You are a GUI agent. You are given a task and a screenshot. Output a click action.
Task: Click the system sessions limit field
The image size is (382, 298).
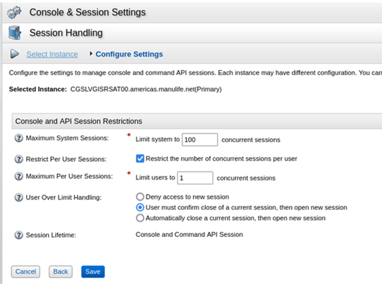200,140
